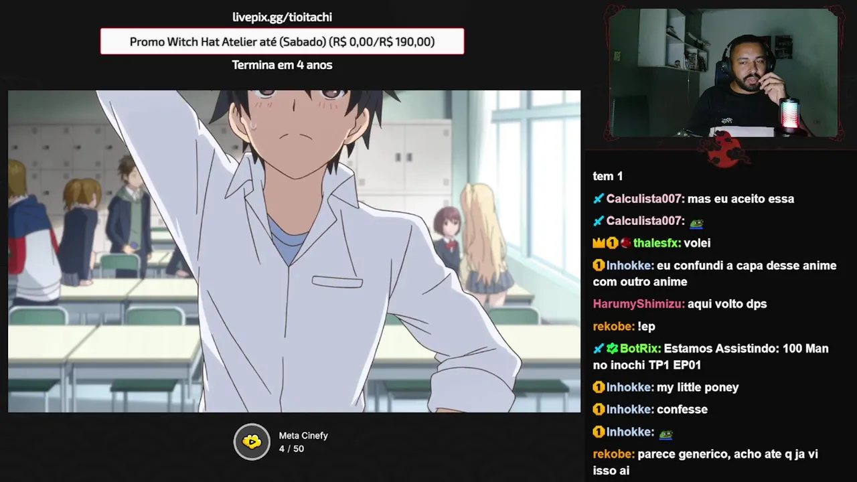This screenshot has height=482, width=857.
Task: Click the sword badge beside BotRix
Action: [x=599, y=349]
